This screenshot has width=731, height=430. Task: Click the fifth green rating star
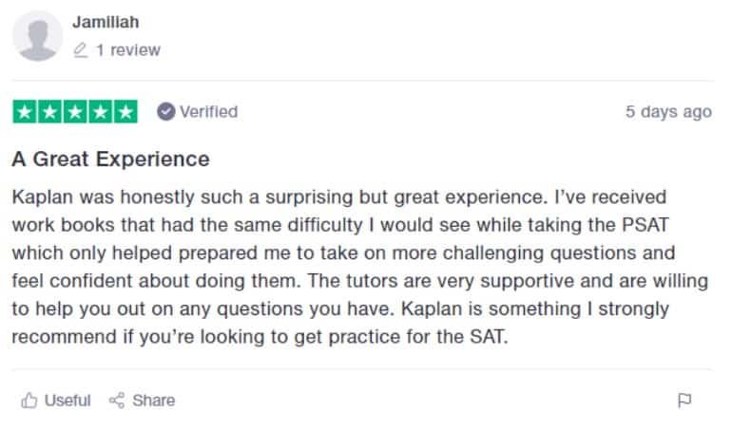point(125,112)
